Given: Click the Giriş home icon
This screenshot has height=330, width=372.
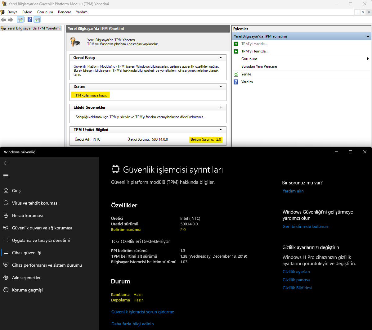Looking at the screenshot, I should click(x=6, y=190).
